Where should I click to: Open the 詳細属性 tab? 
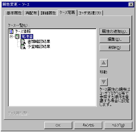[x=48, y=13]
